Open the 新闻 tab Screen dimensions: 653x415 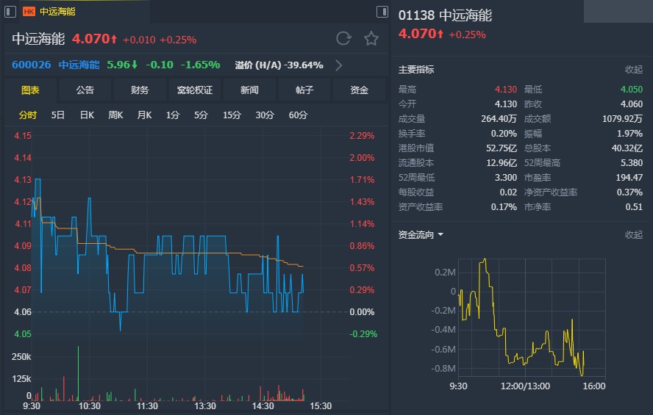coord(249,90)
